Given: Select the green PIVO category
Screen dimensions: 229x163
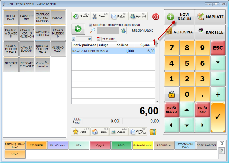Looking at the screenshot, I should coord(121,145).
